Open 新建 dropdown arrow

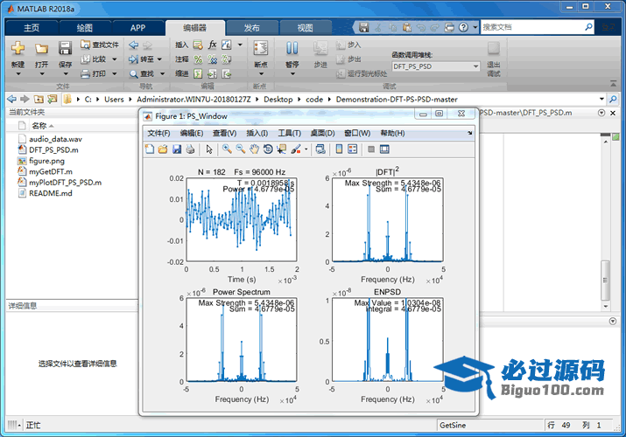(18, 73)
